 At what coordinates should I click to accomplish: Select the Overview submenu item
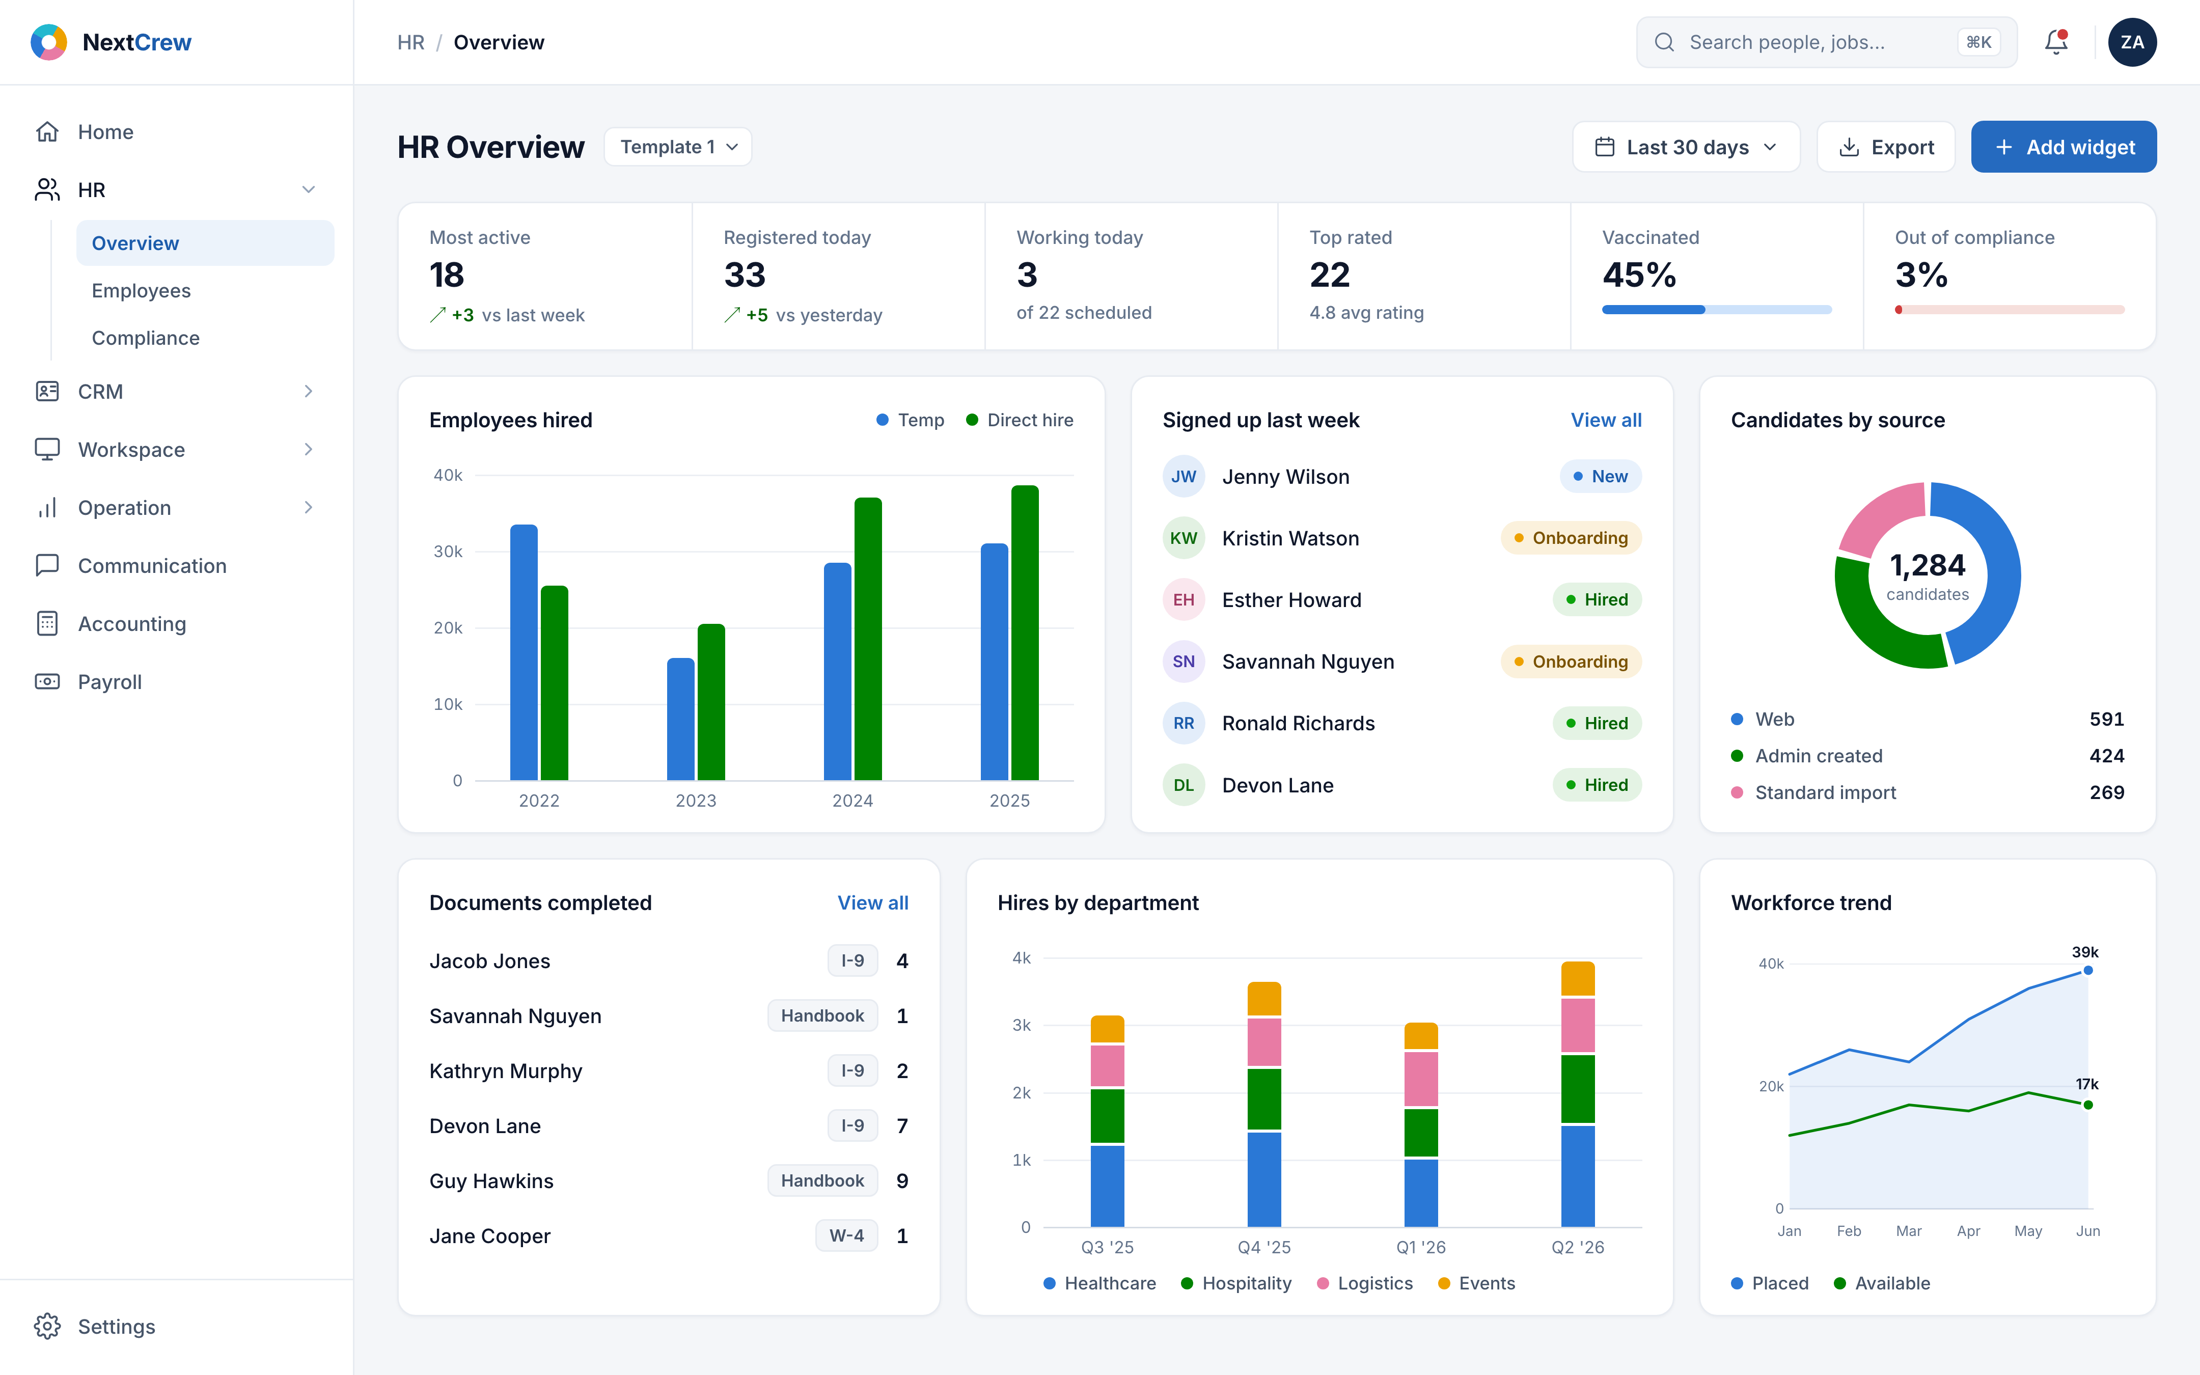pos(205,243)
